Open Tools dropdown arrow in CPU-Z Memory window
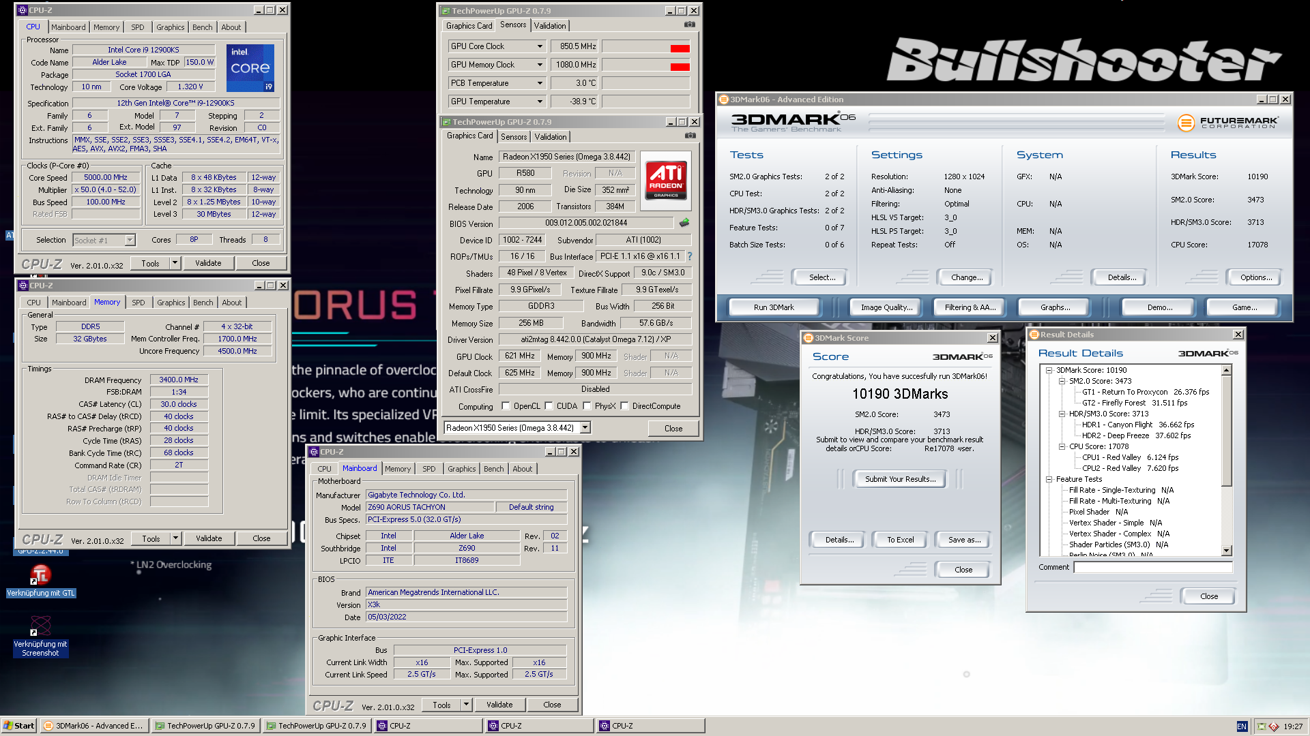 pyautogui.click(x=175, y=538)
